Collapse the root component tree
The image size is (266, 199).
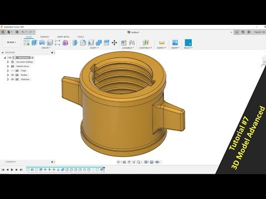pos(5,57)
